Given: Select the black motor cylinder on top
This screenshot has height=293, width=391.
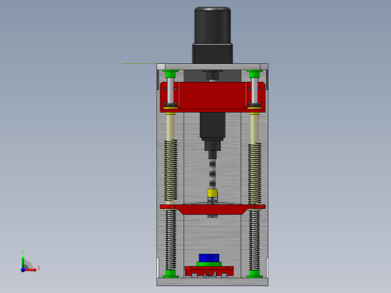Looking at the screenshot, I should click(x=213, y=25).
